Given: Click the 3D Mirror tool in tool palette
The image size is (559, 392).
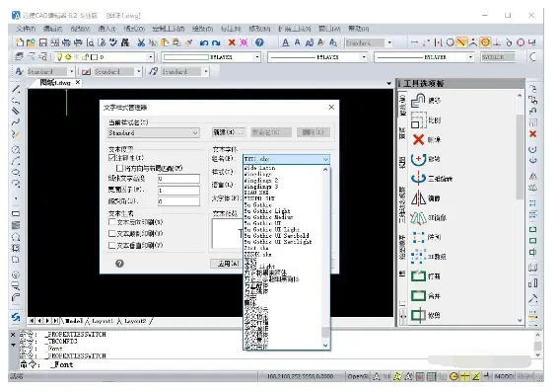Looking at the screenshot, I should [x=429, y=218].
